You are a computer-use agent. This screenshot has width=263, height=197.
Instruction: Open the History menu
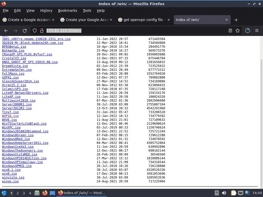[46, 11]
